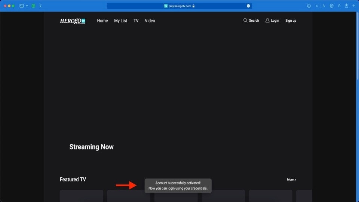
Task: Open the settings gear icon
Action: (332, 6)
